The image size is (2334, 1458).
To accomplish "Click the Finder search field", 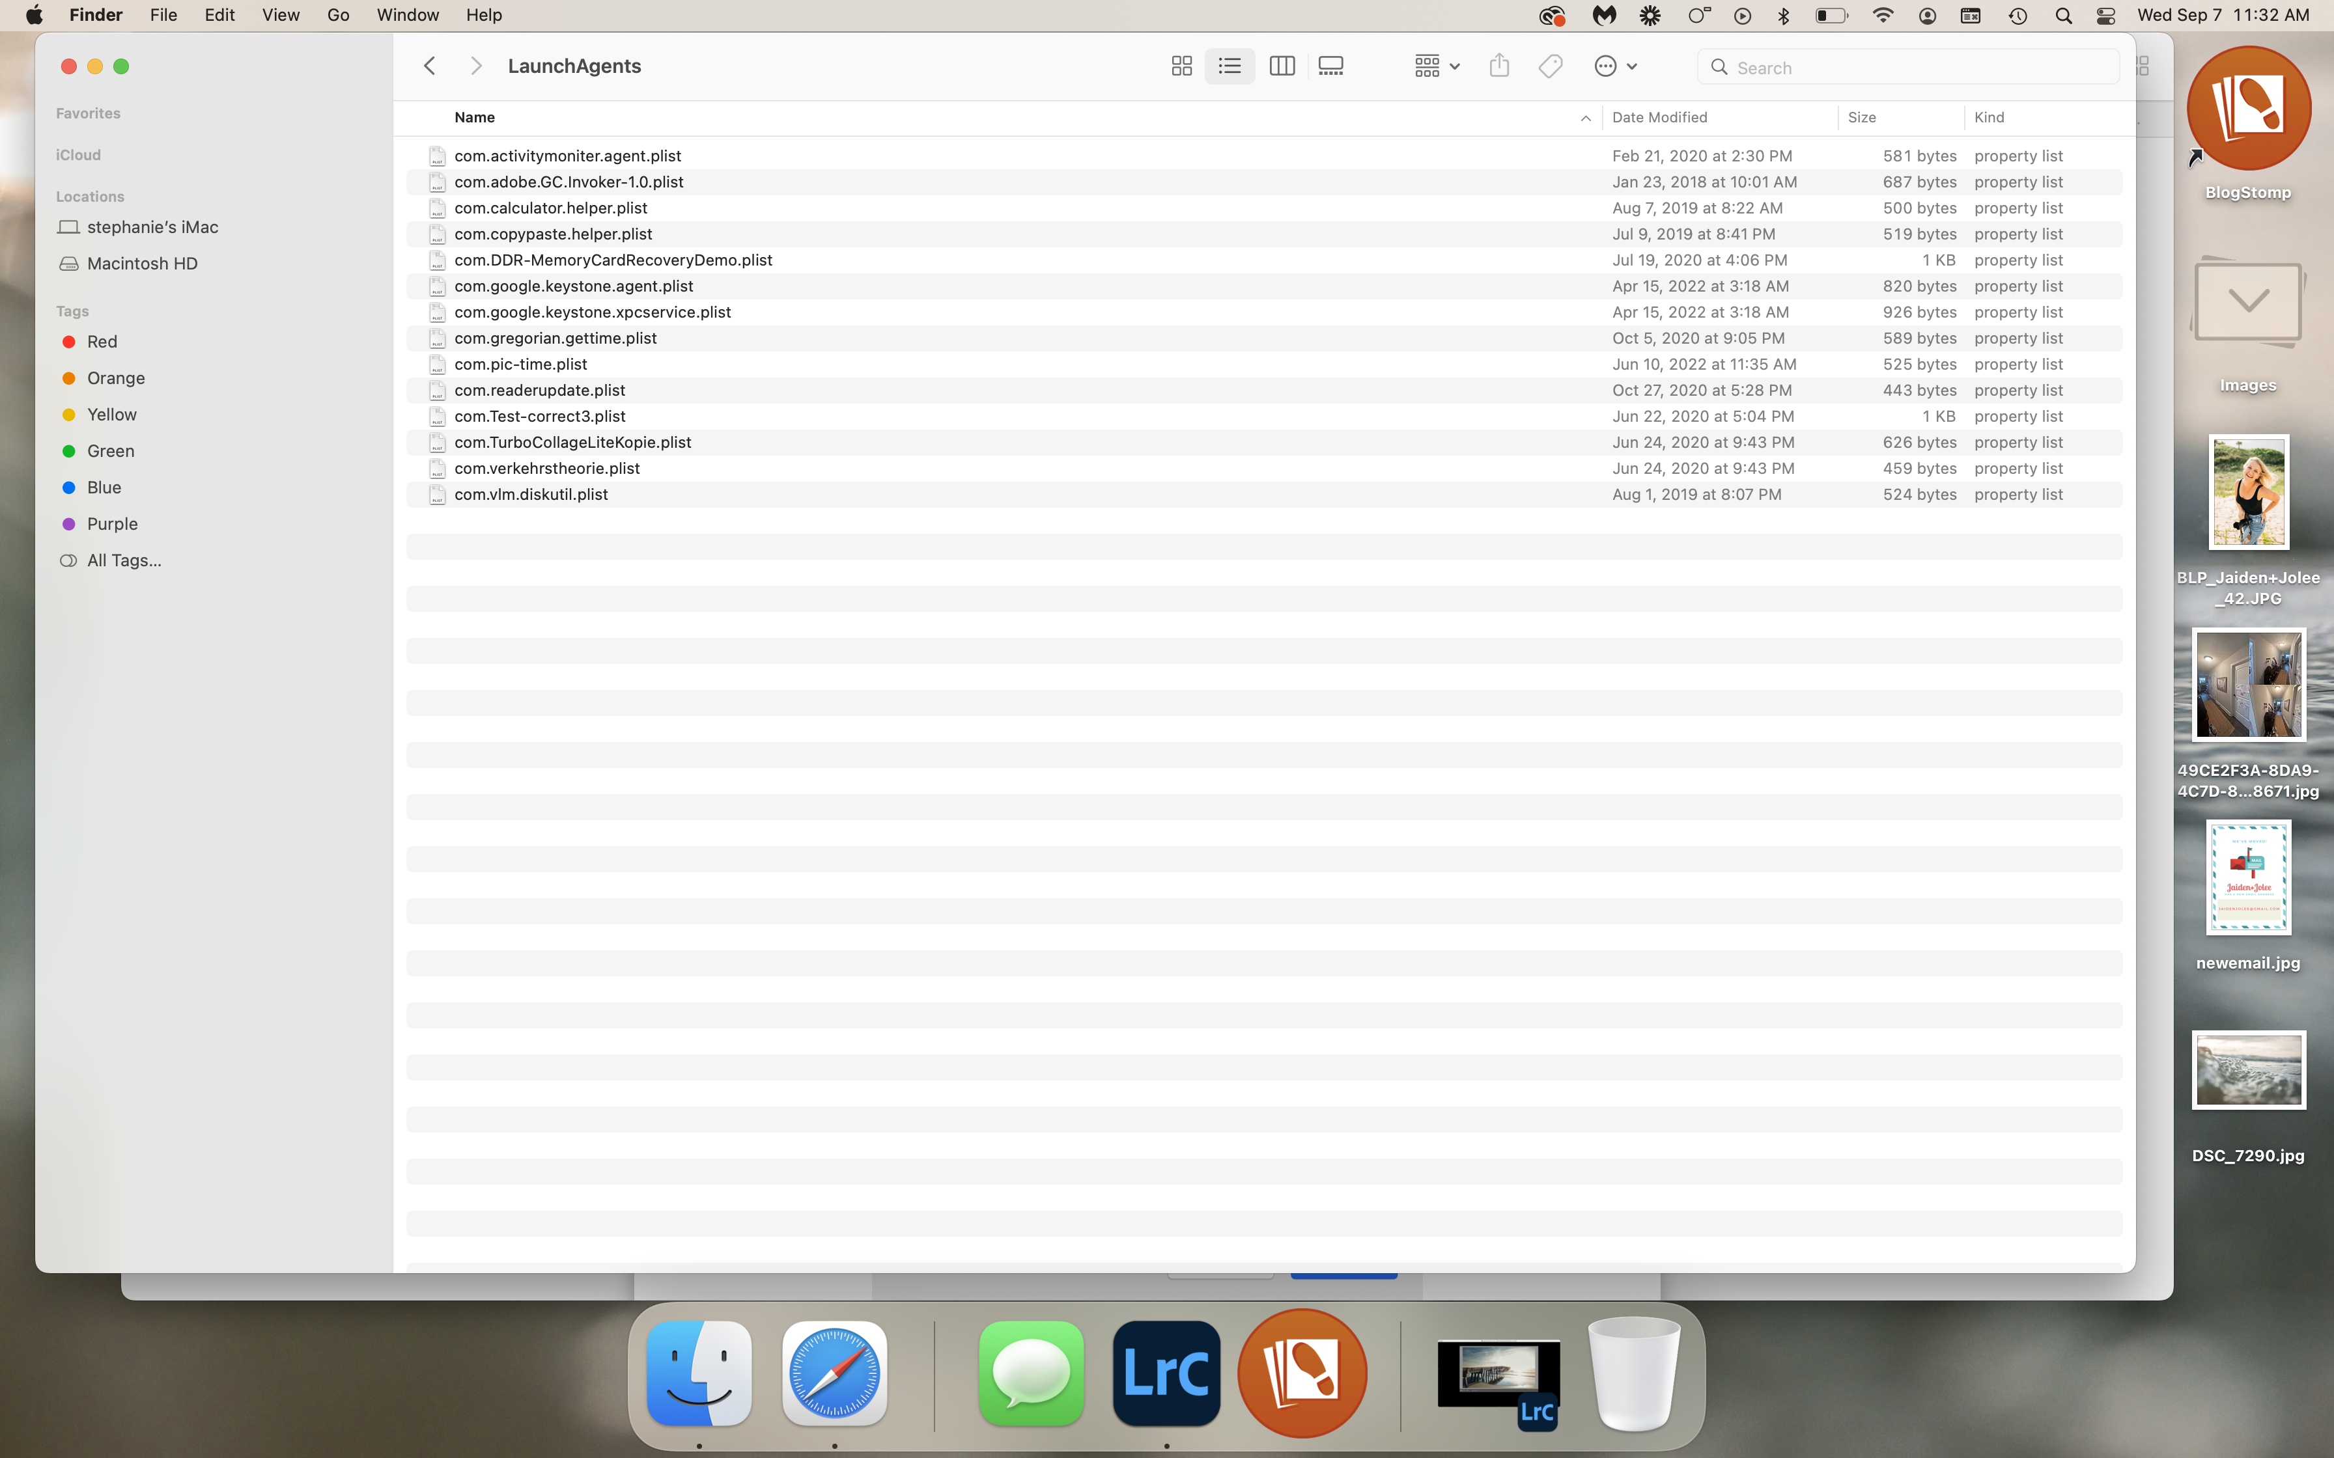I will coord(1909,68).
